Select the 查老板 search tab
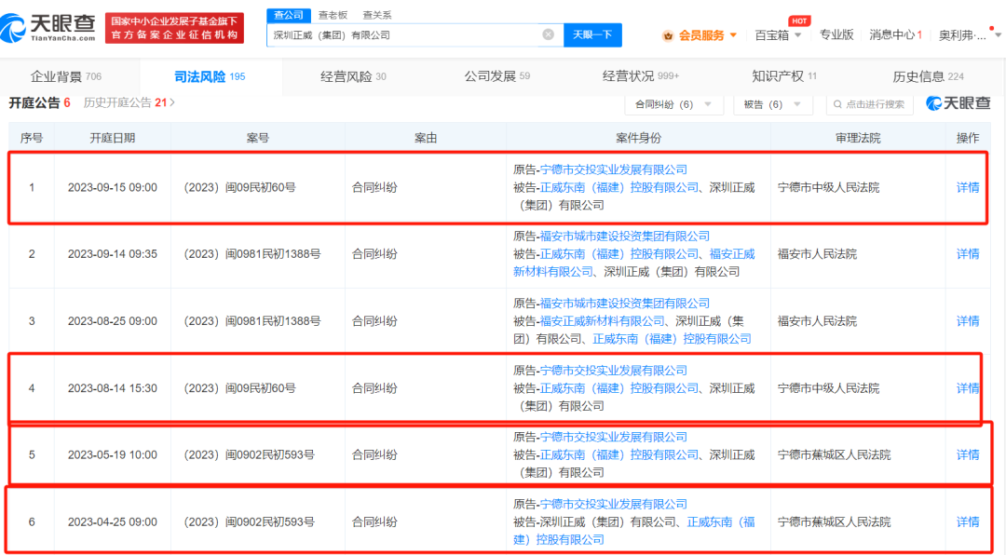This screenshot has width=1006, height=555. (x=333, y=15)
